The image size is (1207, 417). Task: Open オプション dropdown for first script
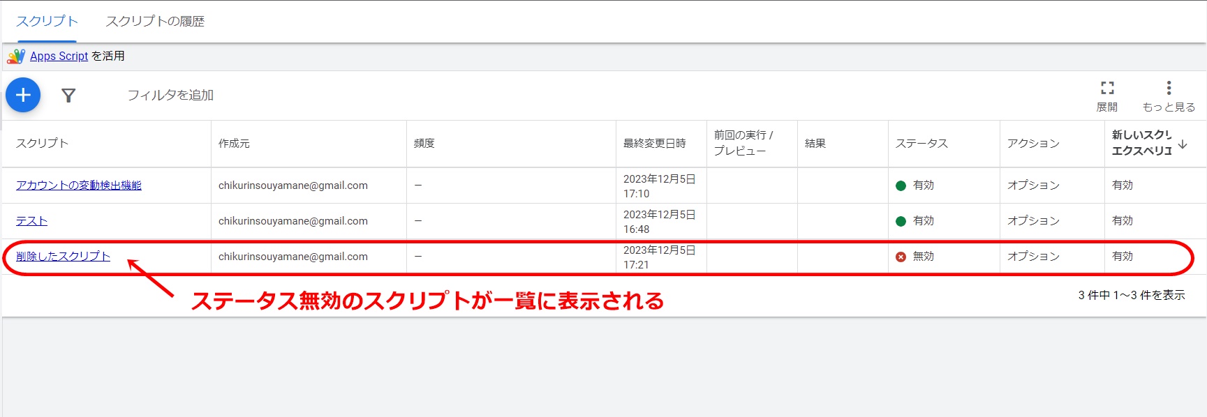click(1033, 185)
